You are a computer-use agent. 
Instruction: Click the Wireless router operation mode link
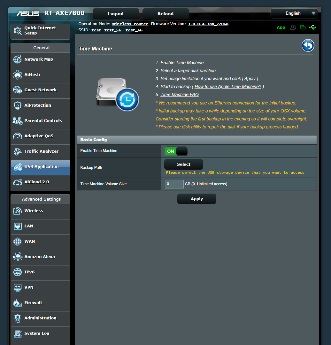(x=130, y=24)
